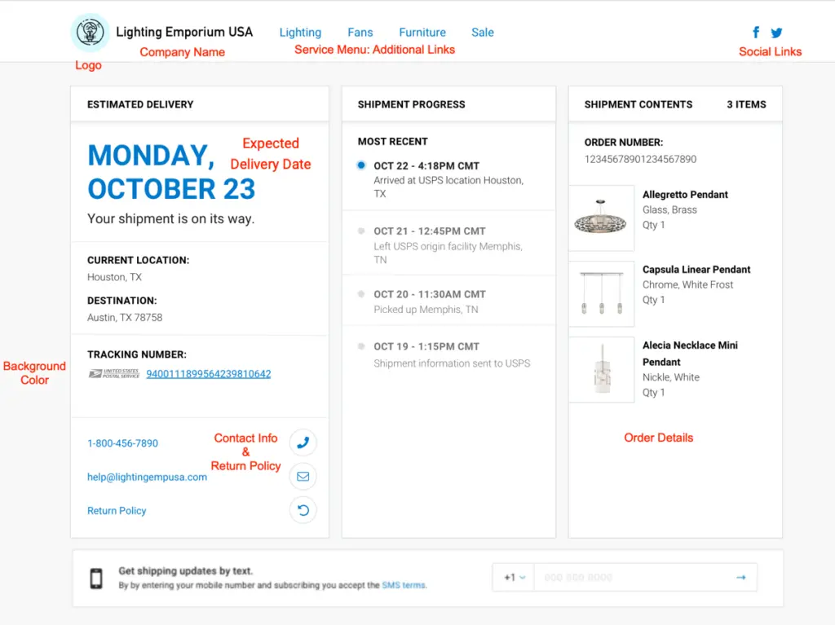Select the Oct 21 Memphis shipment status dot
This screenshot has height=625, width=835.
(361, 231)
